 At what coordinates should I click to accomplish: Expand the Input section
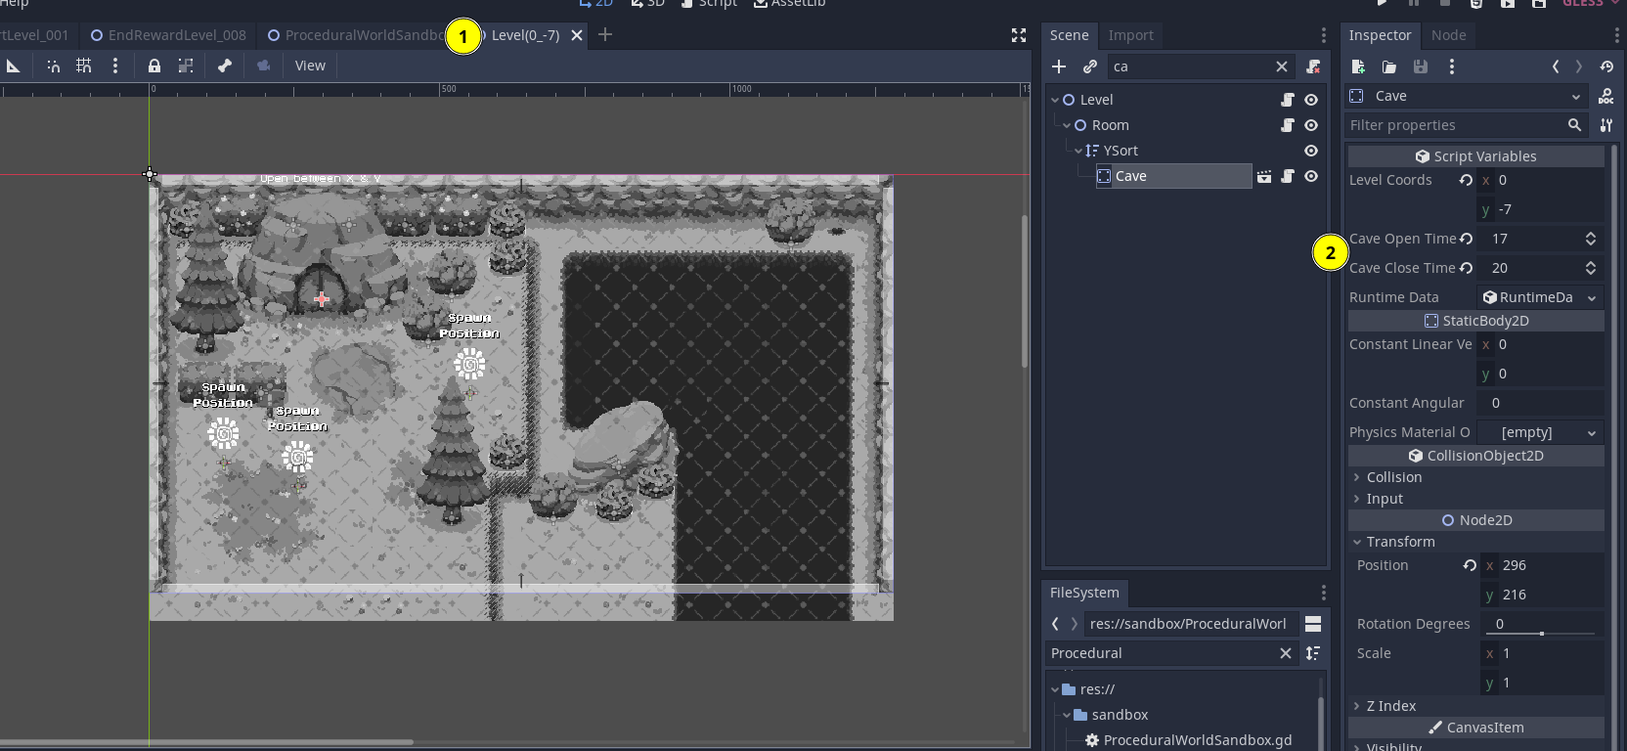point(1476,499)
